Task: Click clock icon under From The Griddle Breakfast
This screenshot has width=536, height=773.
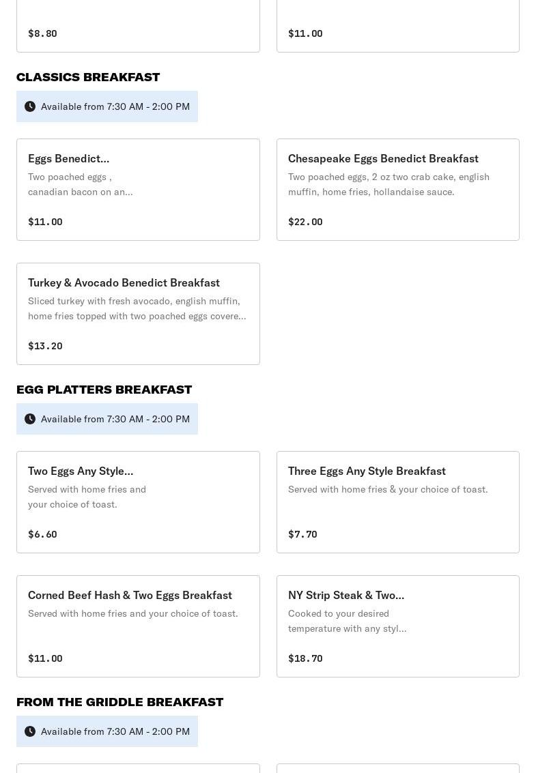Action: [x=30, y=731]
